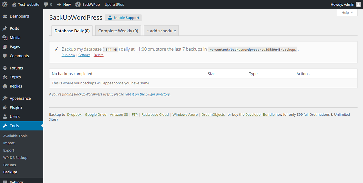Click the Type column header
363x183 pixels.
pos(253,74)
